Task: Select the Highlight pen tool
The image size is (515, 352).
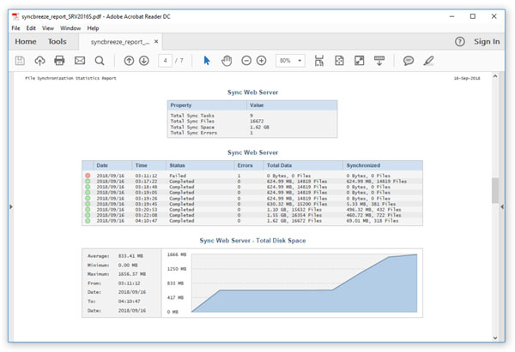Action: (428, 61)
